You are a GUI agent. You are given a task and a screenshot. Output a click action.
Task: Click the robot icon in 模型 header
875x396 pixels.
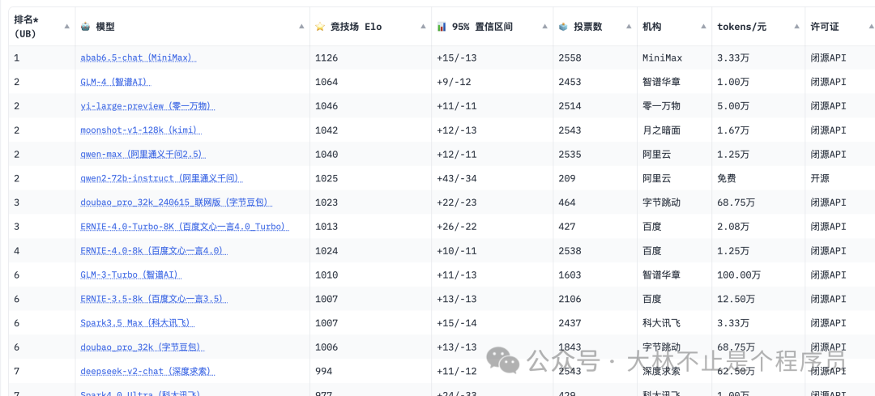(85, 26)
